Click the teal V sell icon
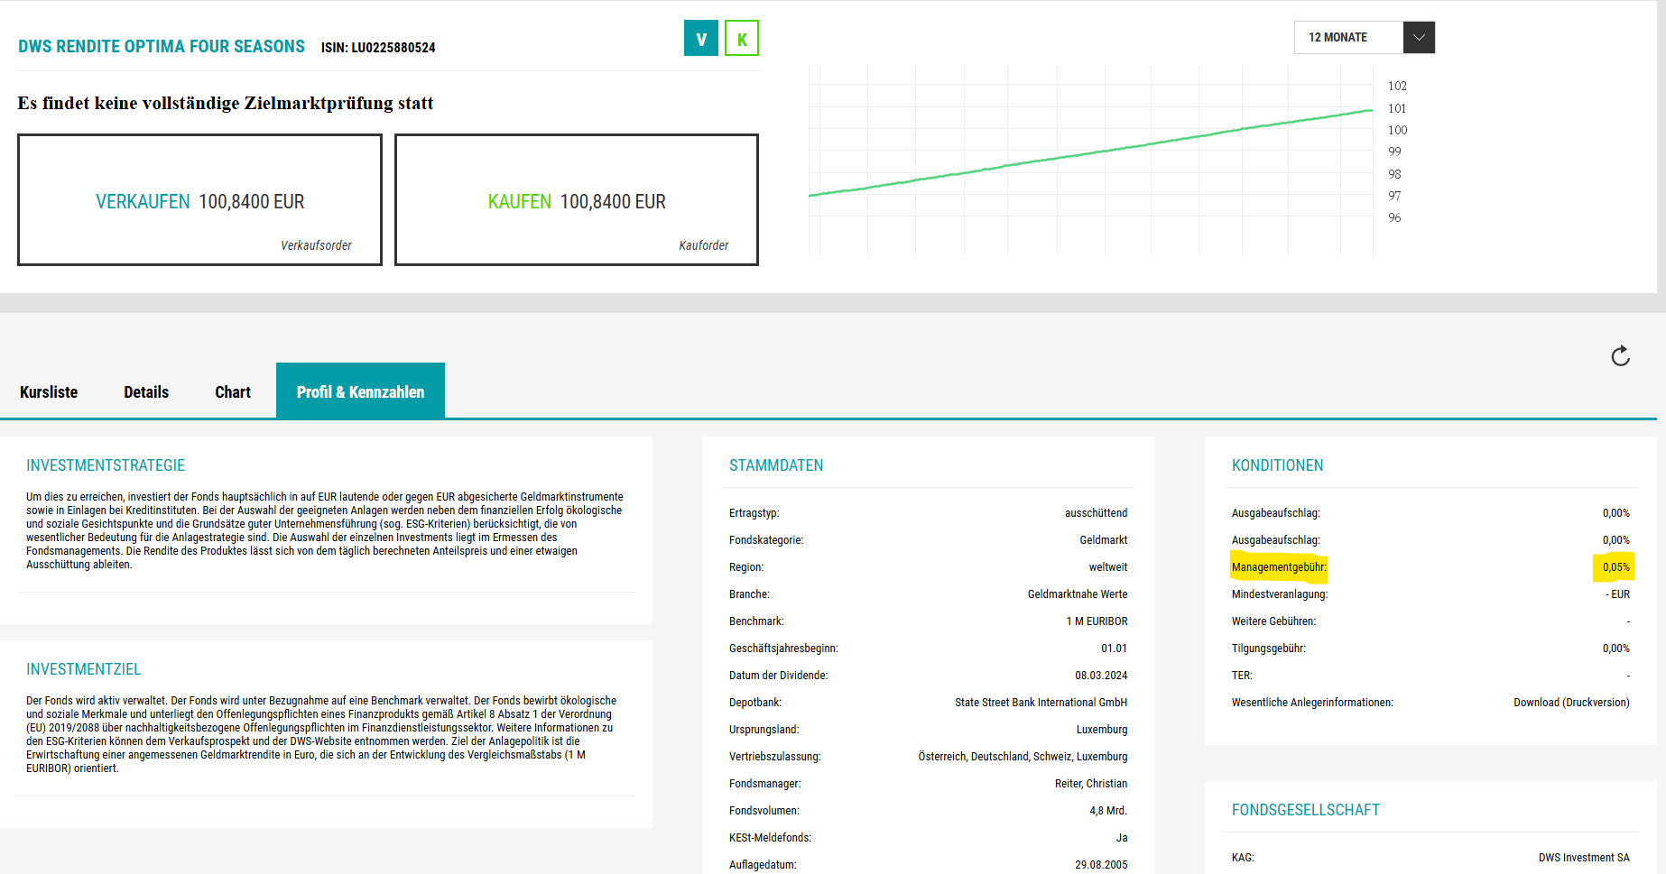 [701, 39]
